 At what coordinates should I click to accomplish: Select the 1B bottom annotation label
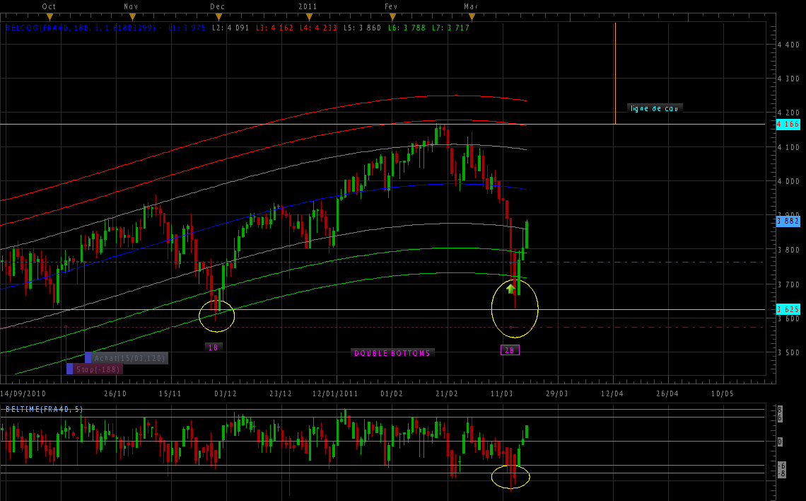[x=213, y=347]
